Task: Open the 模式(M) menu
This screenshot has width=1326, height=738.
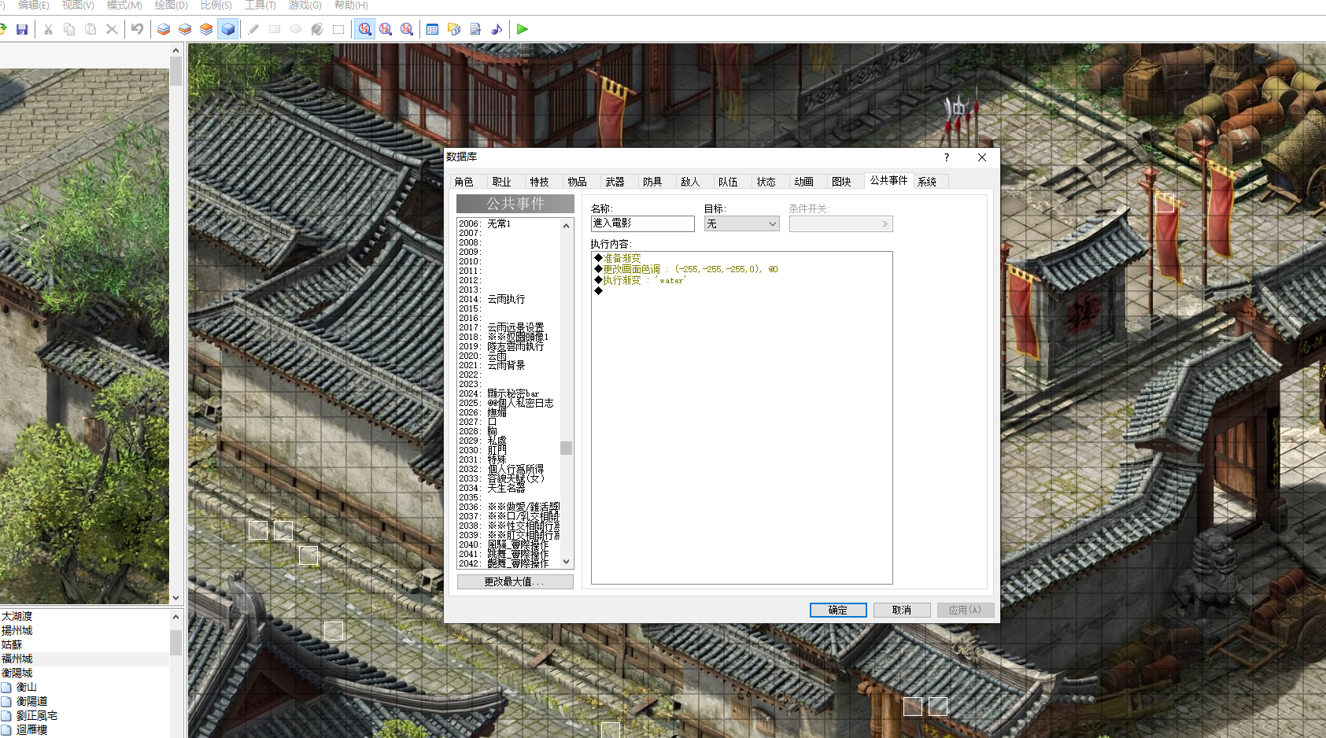Action: tap(124, 6)
